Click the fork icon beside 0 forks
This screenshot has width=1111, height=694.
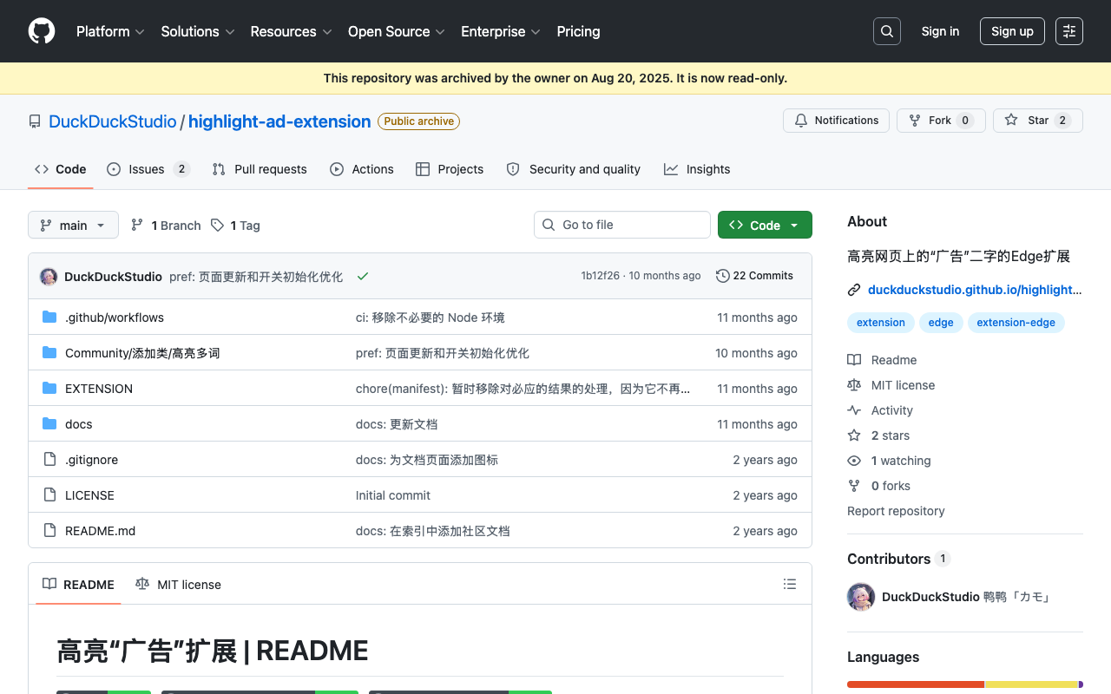[x=854, y=486]
